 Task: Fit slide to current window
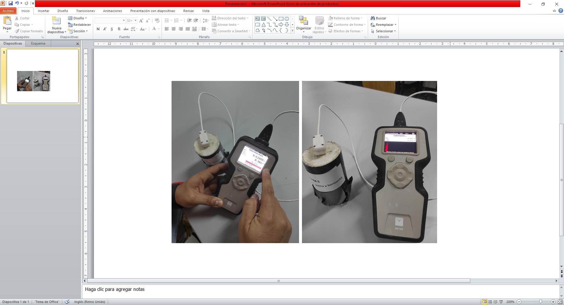tap(560, 302)
